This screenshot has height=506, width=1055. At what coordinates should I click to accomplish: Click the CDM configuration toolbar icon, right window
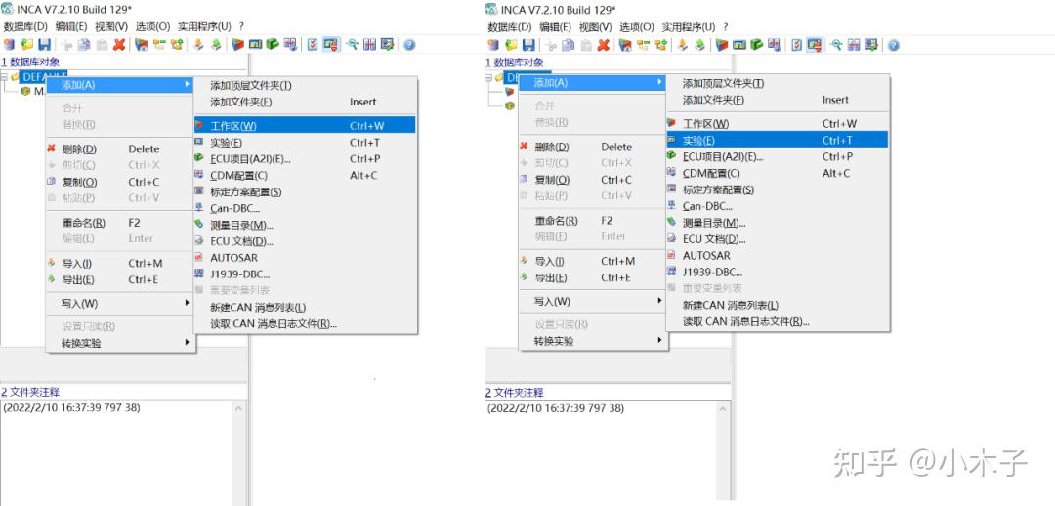pos(775,45)
